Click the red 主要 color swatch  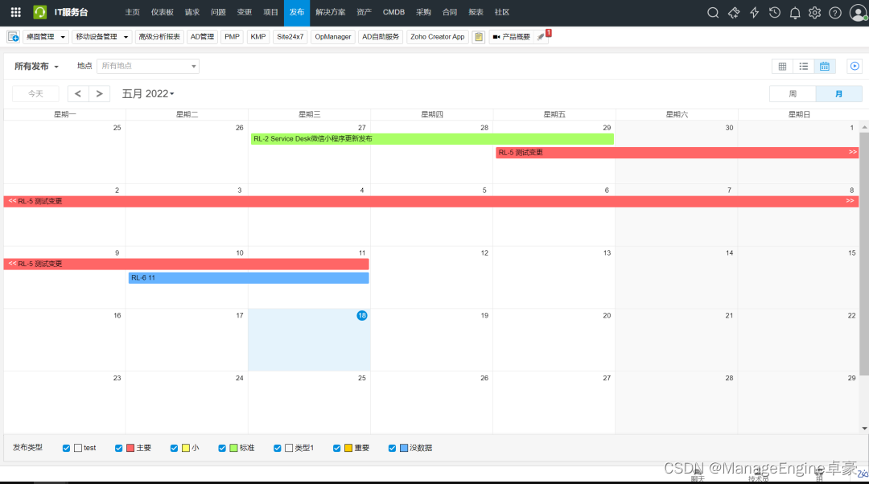130,448
